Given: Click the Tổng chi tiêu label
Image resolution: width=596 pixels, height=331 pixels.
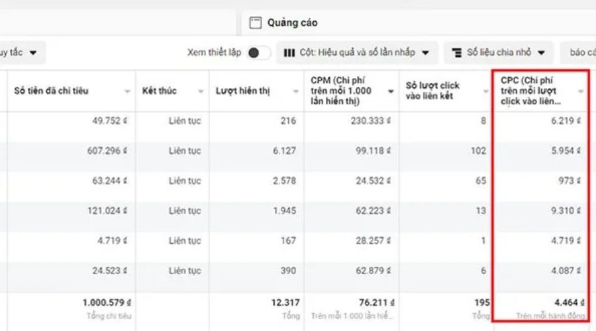Looking at the screenshot, I should (x=109, y=316).
